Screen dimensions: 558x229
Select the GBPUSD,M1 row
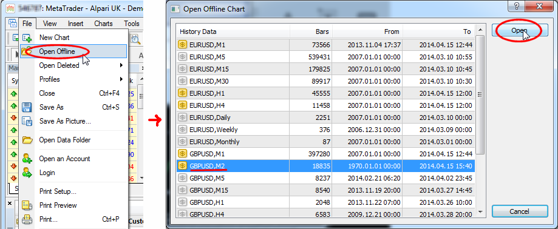325,154
